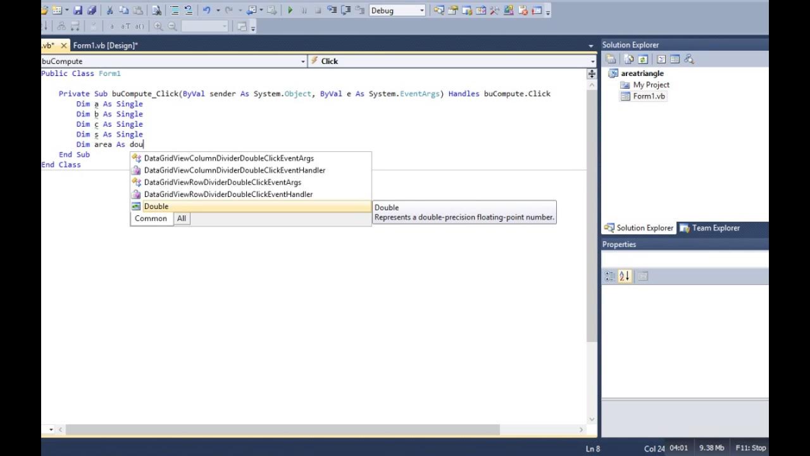Save the current file with the floppy icon

click(x=78, y=10)
